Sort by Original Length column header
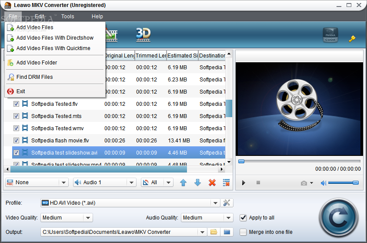Image resolution: width=367 pixels, height=243 pixels. click(120, 56)
